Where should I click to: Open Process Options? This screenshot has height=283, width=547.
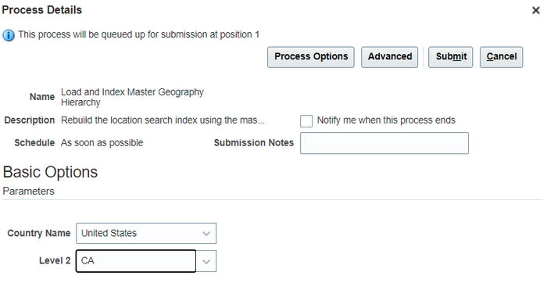click(x=311, y=57)
